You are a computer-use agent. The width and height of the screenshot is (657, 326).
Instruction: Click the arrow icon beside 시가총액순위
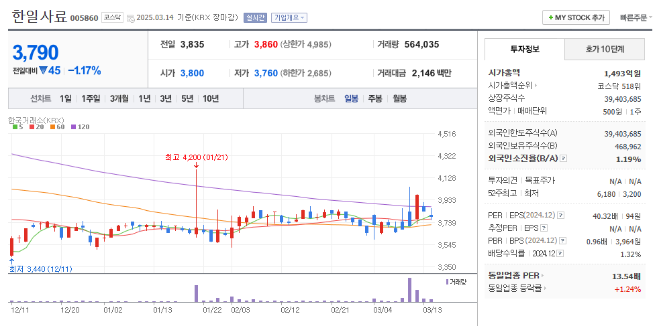(536, 86)
